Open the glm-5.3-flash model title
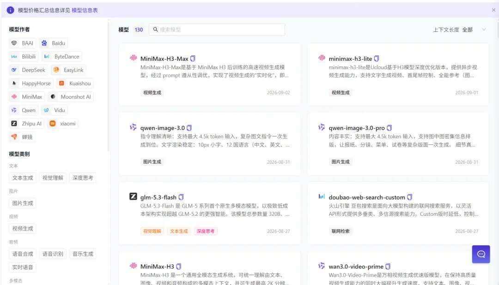The height and width of the screenshot is (285, 499). click(x=158, y=197)
